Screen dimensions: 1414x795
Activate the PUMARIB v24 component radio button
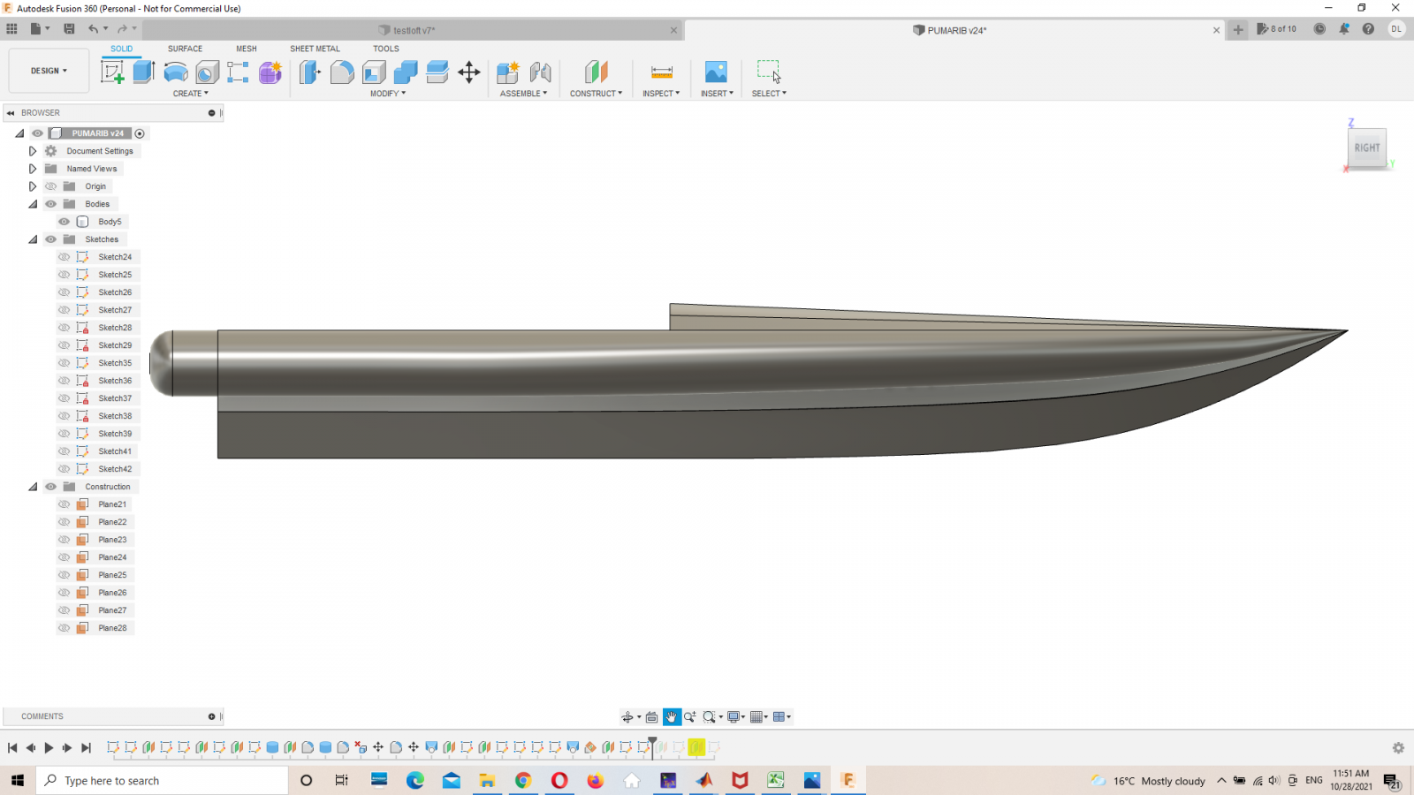[140, 133]
